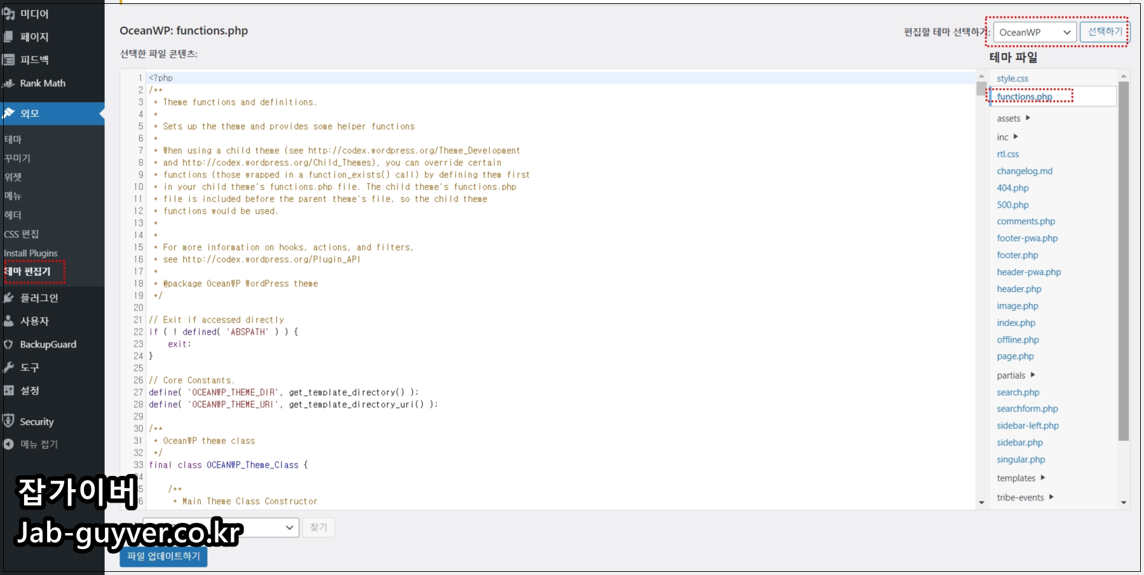Open search.php theme file
The image size is (1144, 575).
[x=1018, y=393]
